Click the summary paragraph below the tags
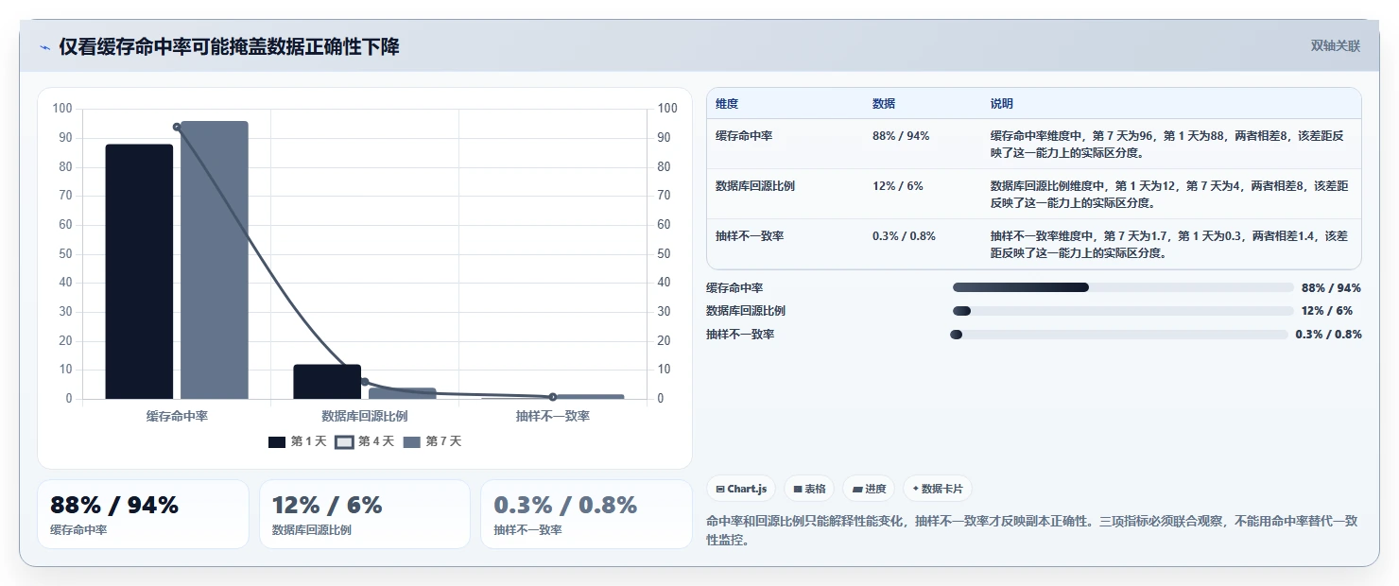 tap(1033, 531)
